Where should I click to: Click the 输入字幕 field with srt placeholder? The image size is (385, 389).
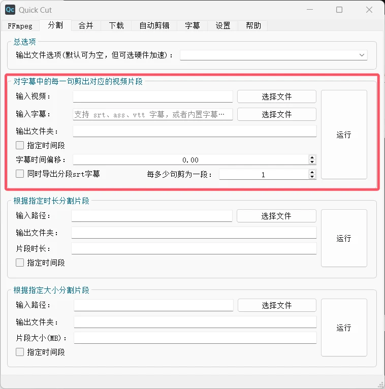153,114
